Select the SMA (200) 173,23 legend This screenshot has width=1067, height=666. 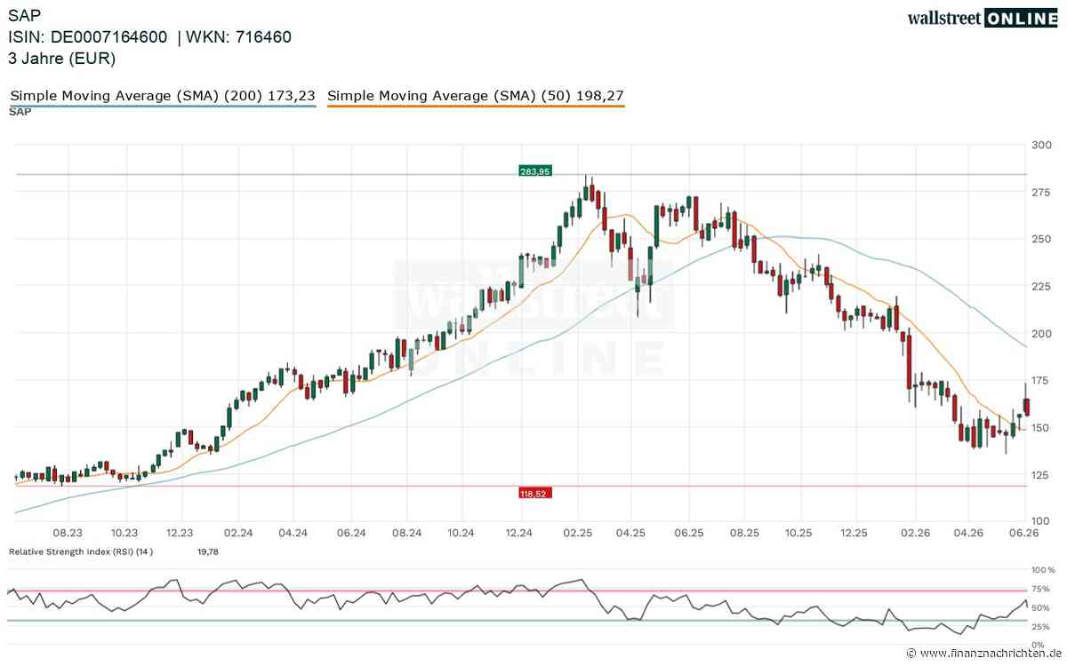coord(162,95)
